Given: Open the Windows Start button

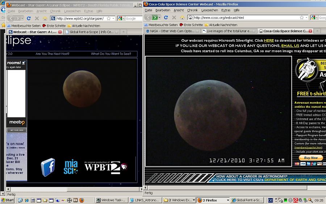Looking at the screenshot, I should click(x=8, y=200).
